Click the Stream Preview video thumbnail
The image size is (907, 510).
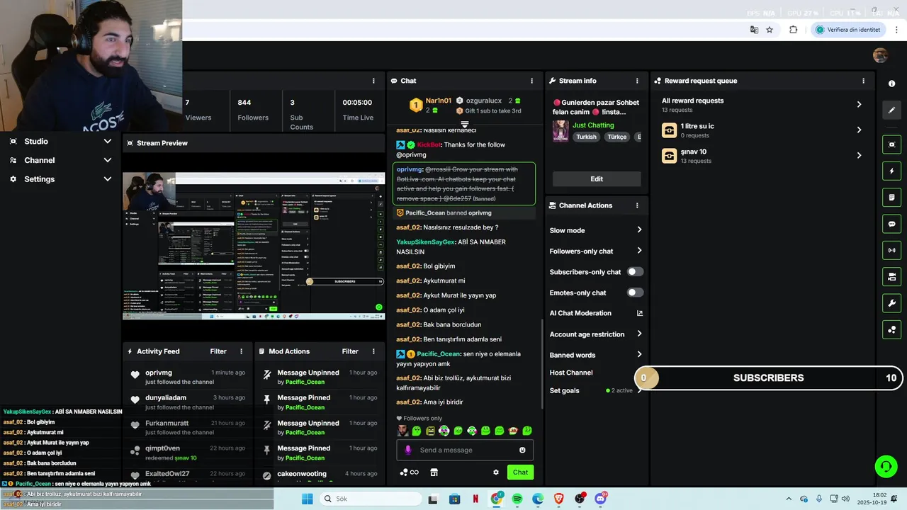[254, 246]
